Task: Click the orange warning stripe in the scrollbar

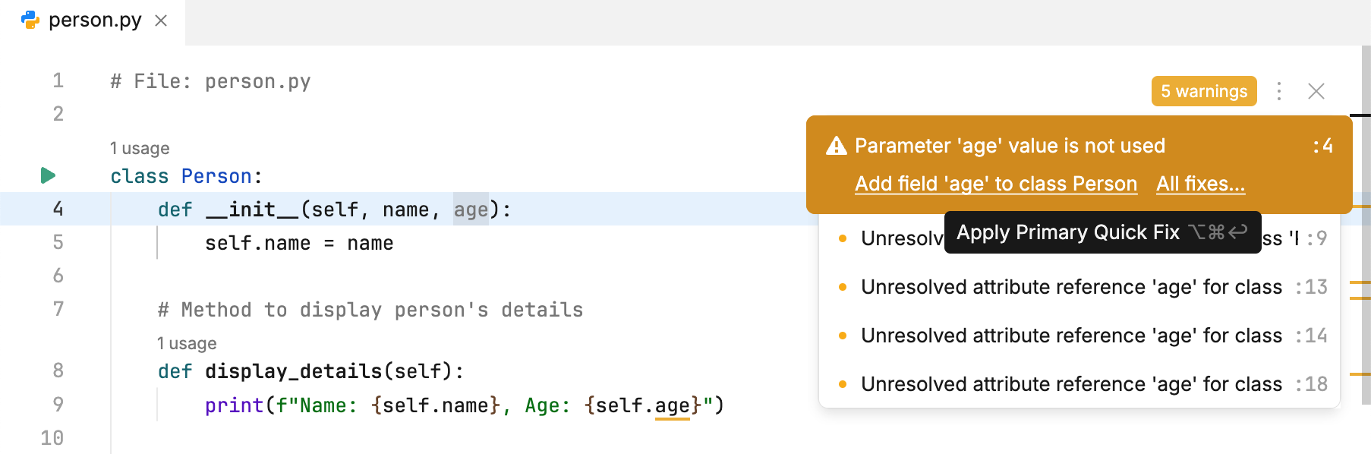Action: (x=1360, y=282)
